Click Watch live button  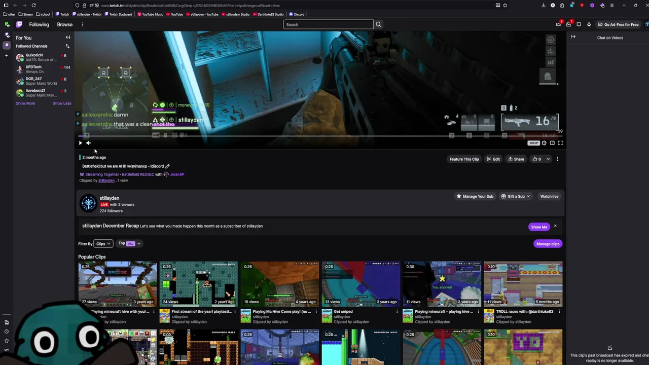coord(549,196)
